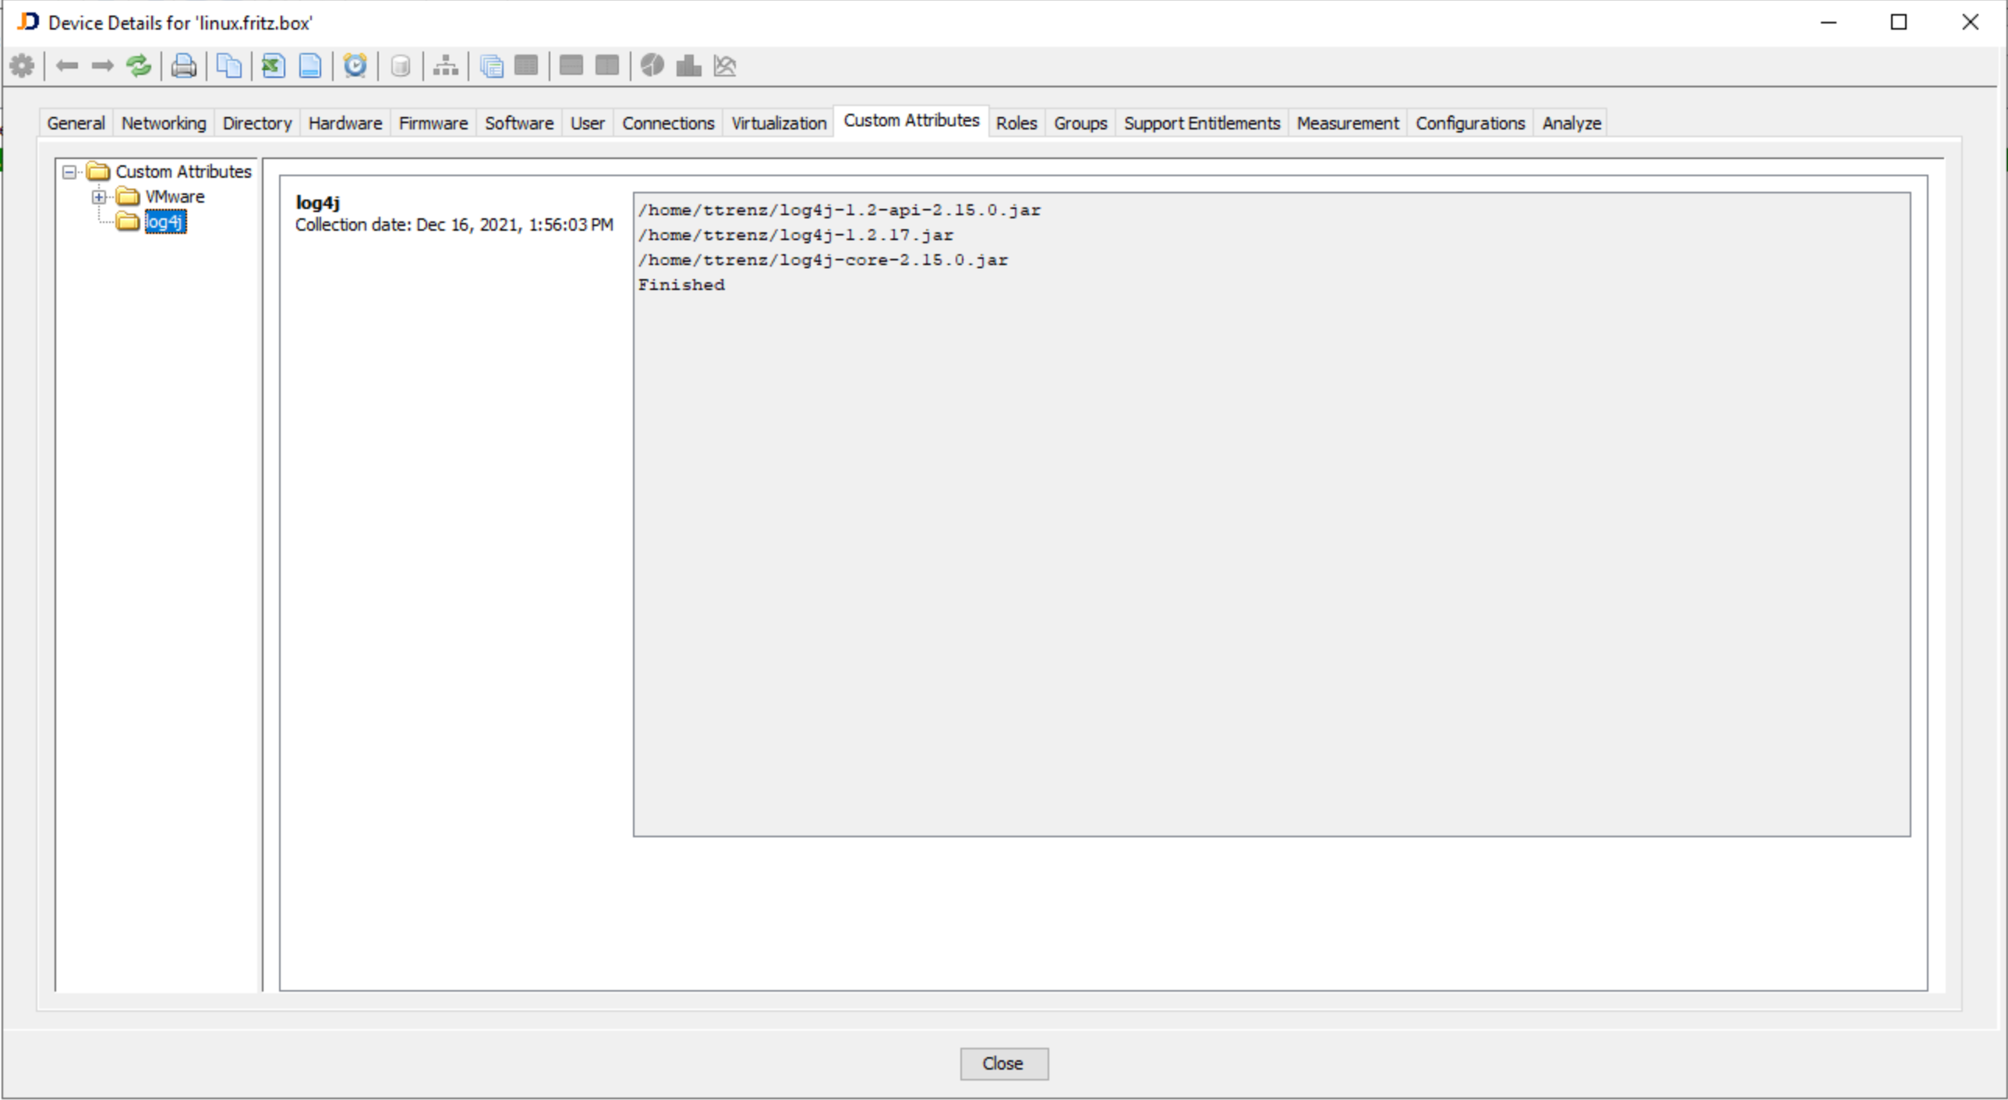
Task: Expand the VMware folder in the tree
Action: (98, 196)
